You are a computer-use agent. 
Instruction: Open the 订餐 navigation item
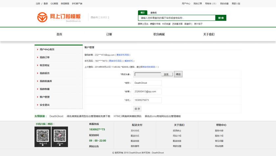click(109, 34)
